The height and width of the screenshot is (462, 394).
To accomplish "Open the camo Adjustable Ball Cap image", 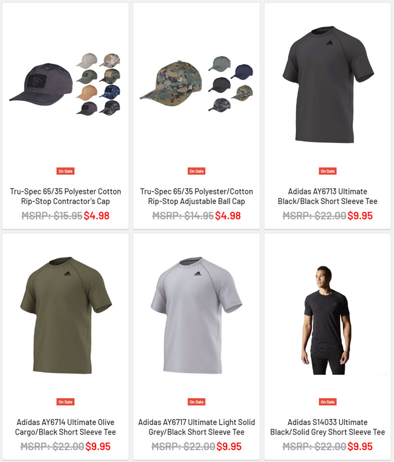I will [x=196, y=84].
